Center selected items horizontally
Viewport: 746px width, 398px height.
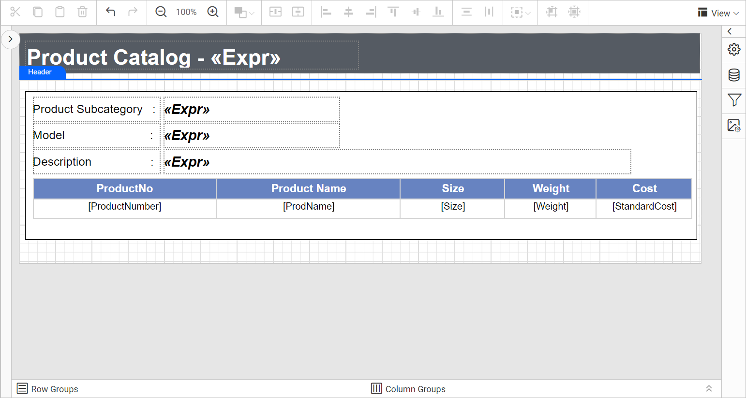[275, 12]
